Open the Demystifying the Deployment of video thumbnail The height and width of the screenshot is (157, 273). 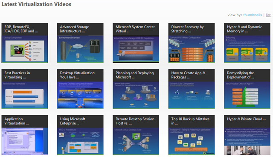247,89
